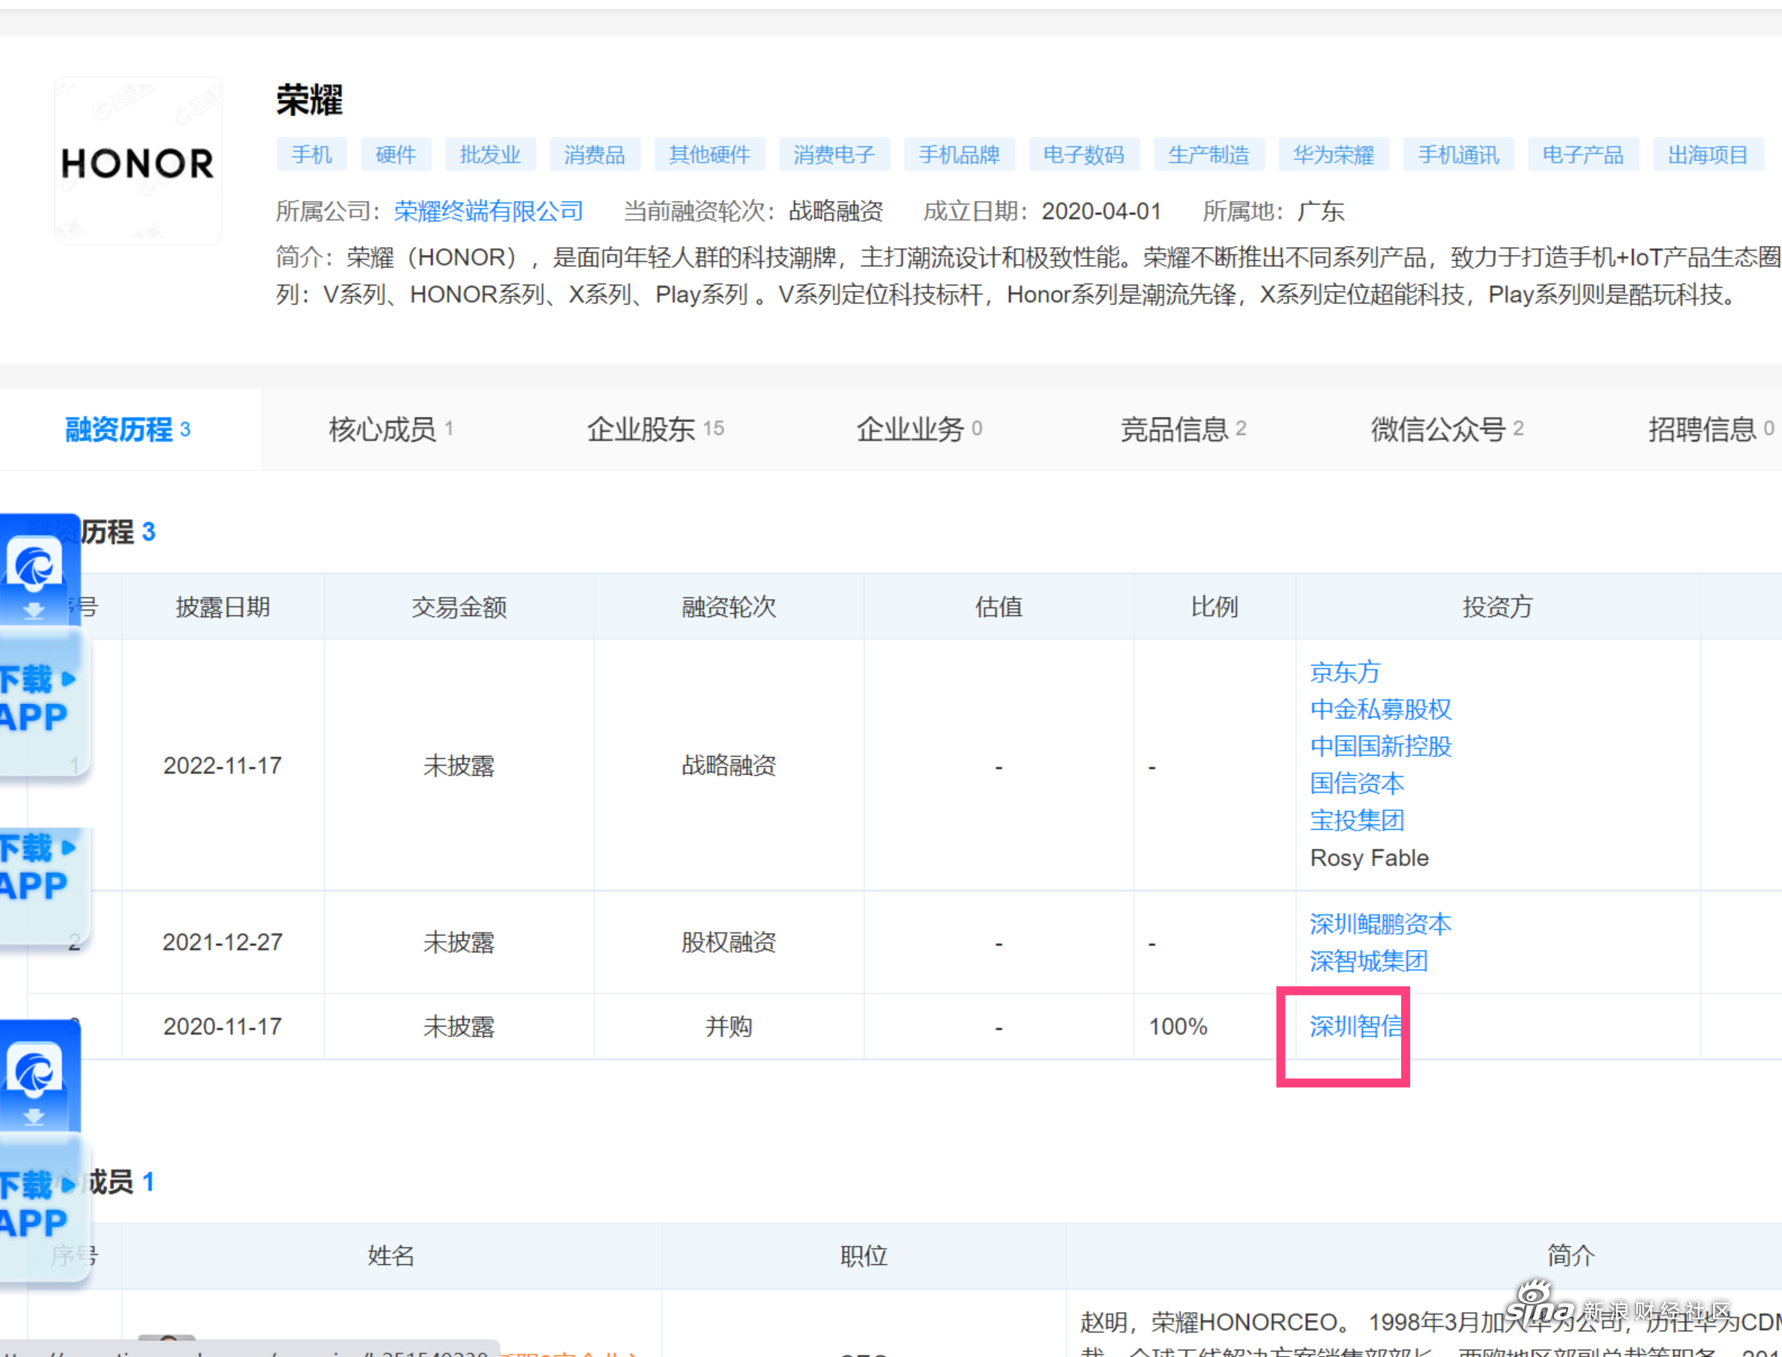The image size is (1782, 1357).
Task: Select the 其他硬件 tag
Action: (709, 154)
